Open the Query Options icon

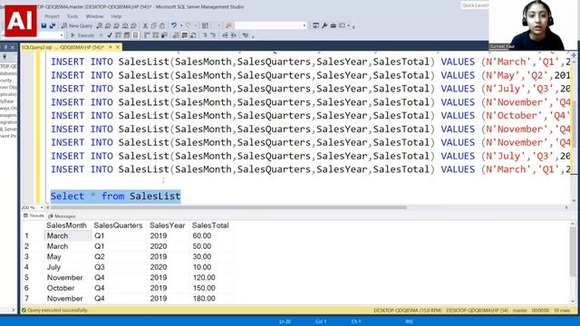tap(127, 35)
